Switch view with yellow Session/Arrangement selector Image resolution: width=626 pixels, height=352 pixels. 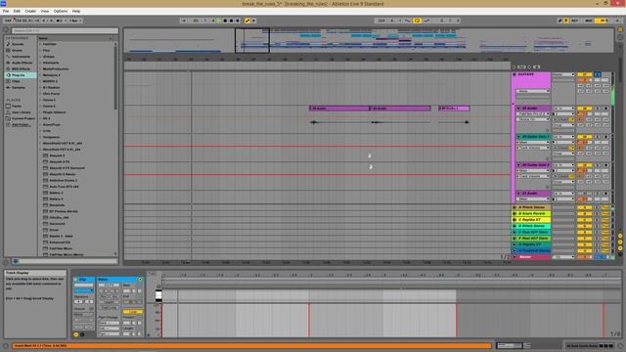(620, 29)
